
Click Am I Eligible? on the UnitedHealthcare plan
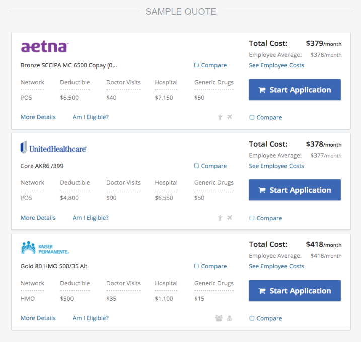[91, 218]
